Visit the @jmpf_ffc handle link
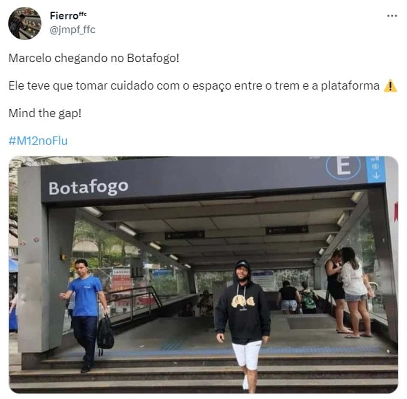The width and height of the screenshot is (407, 399). tap(72, 30)
